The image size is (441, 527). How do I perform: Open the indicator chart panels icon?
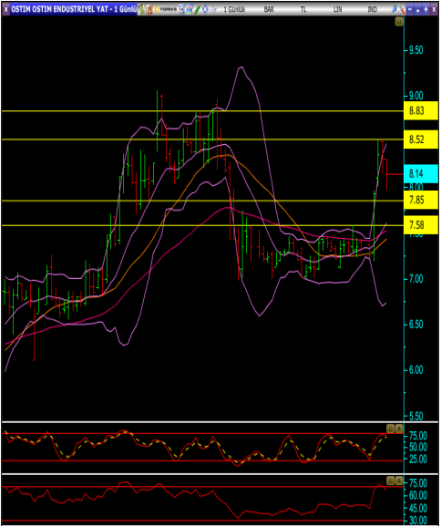[190, 9]
